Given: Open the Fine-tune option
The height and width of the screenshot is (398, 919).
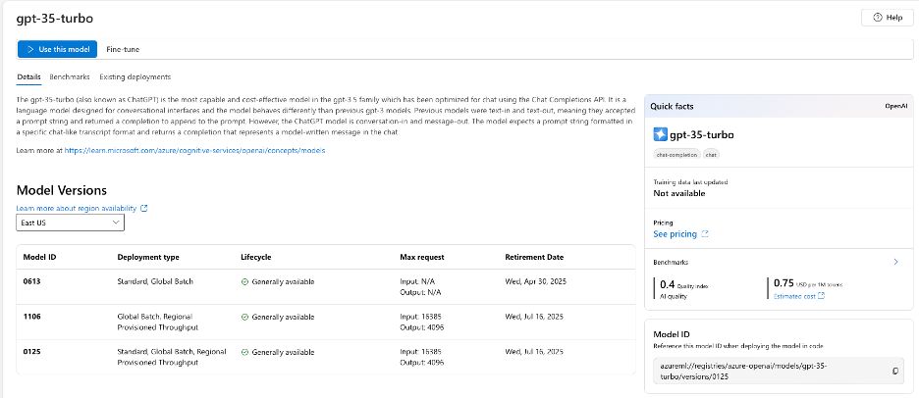Looking at the screenshot, I should [x=123, y=49].
